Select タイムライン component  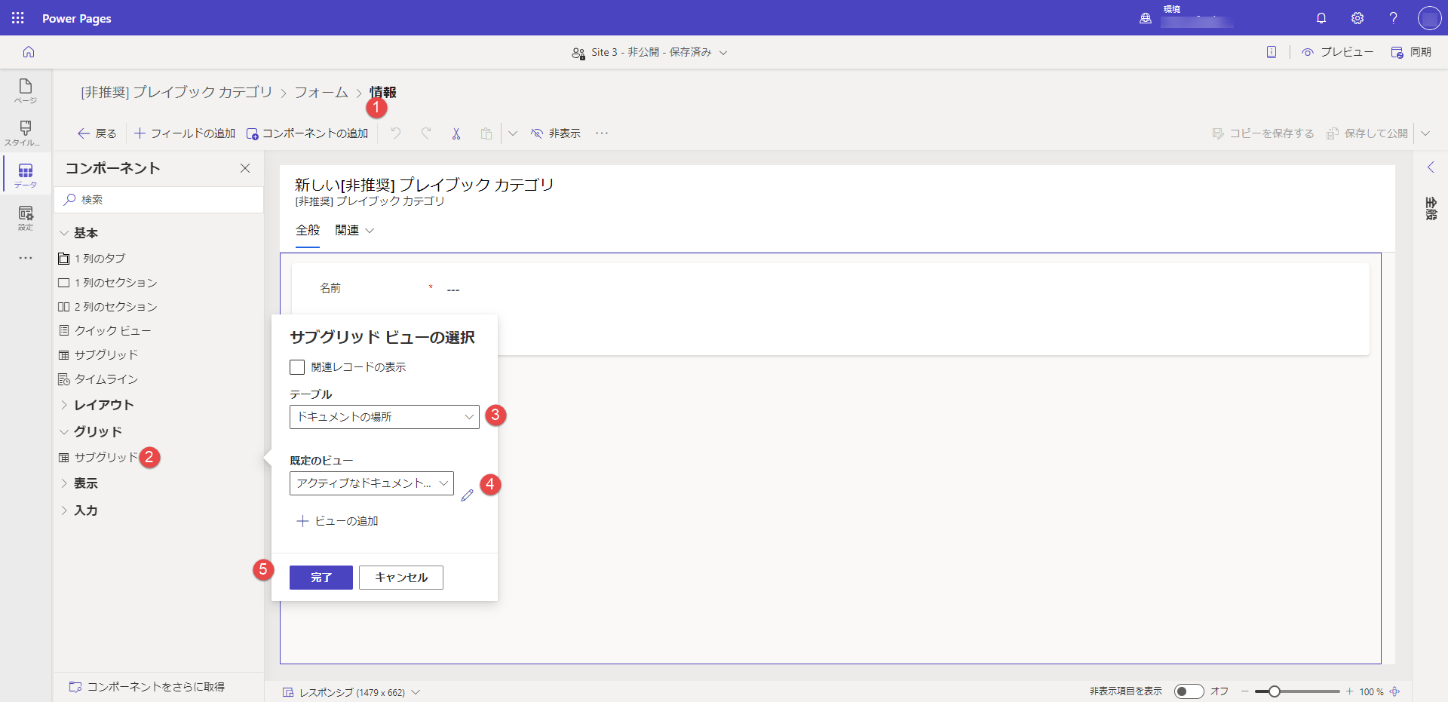(98, 379)
